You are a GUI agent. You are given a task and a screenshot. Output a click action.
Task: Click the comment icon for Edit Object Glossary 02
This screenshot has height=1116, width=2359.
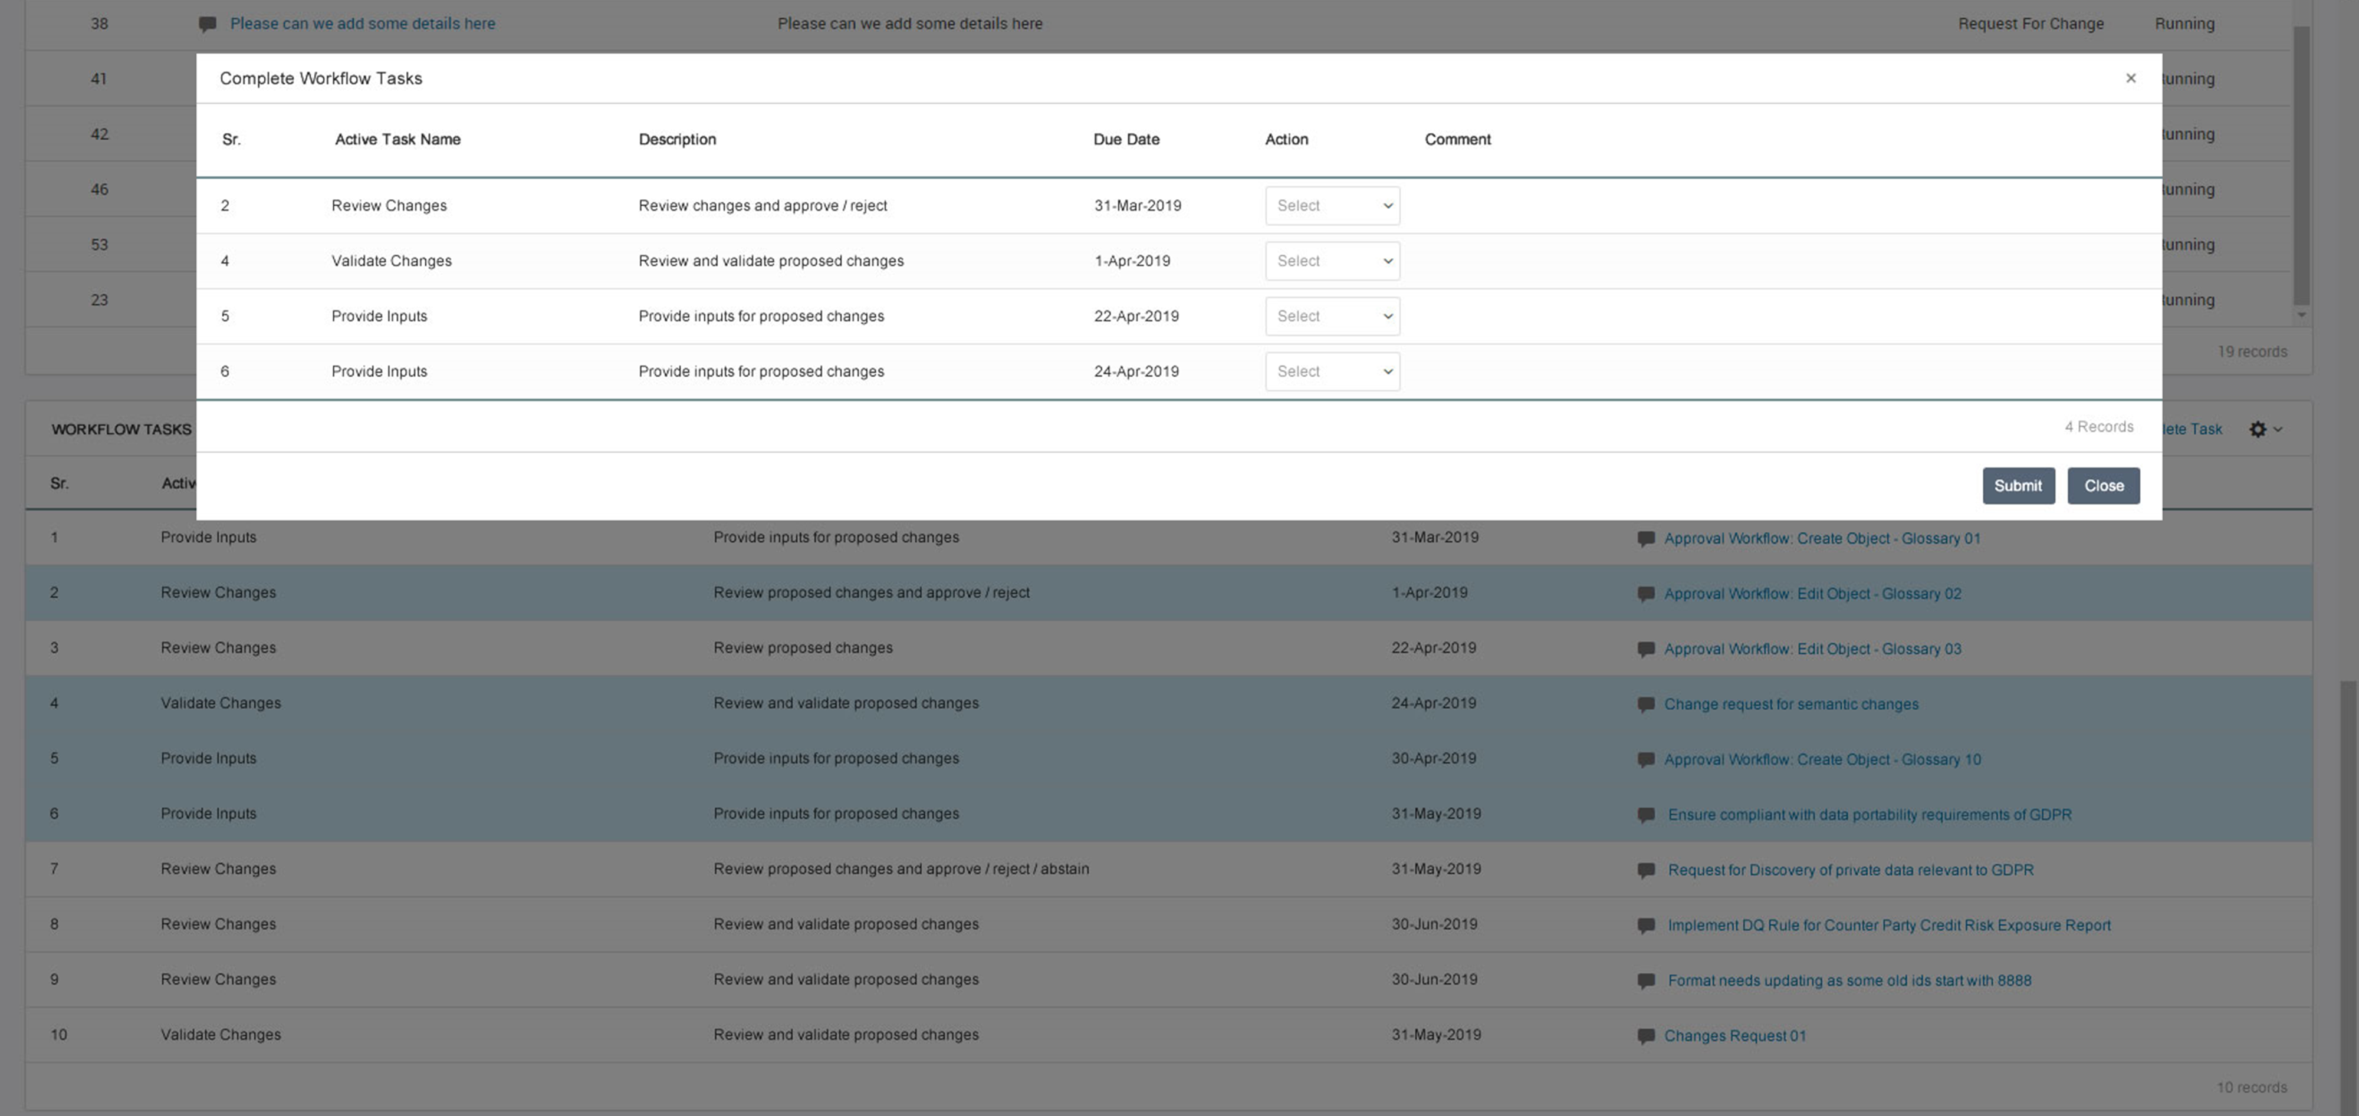[1644, 592]
